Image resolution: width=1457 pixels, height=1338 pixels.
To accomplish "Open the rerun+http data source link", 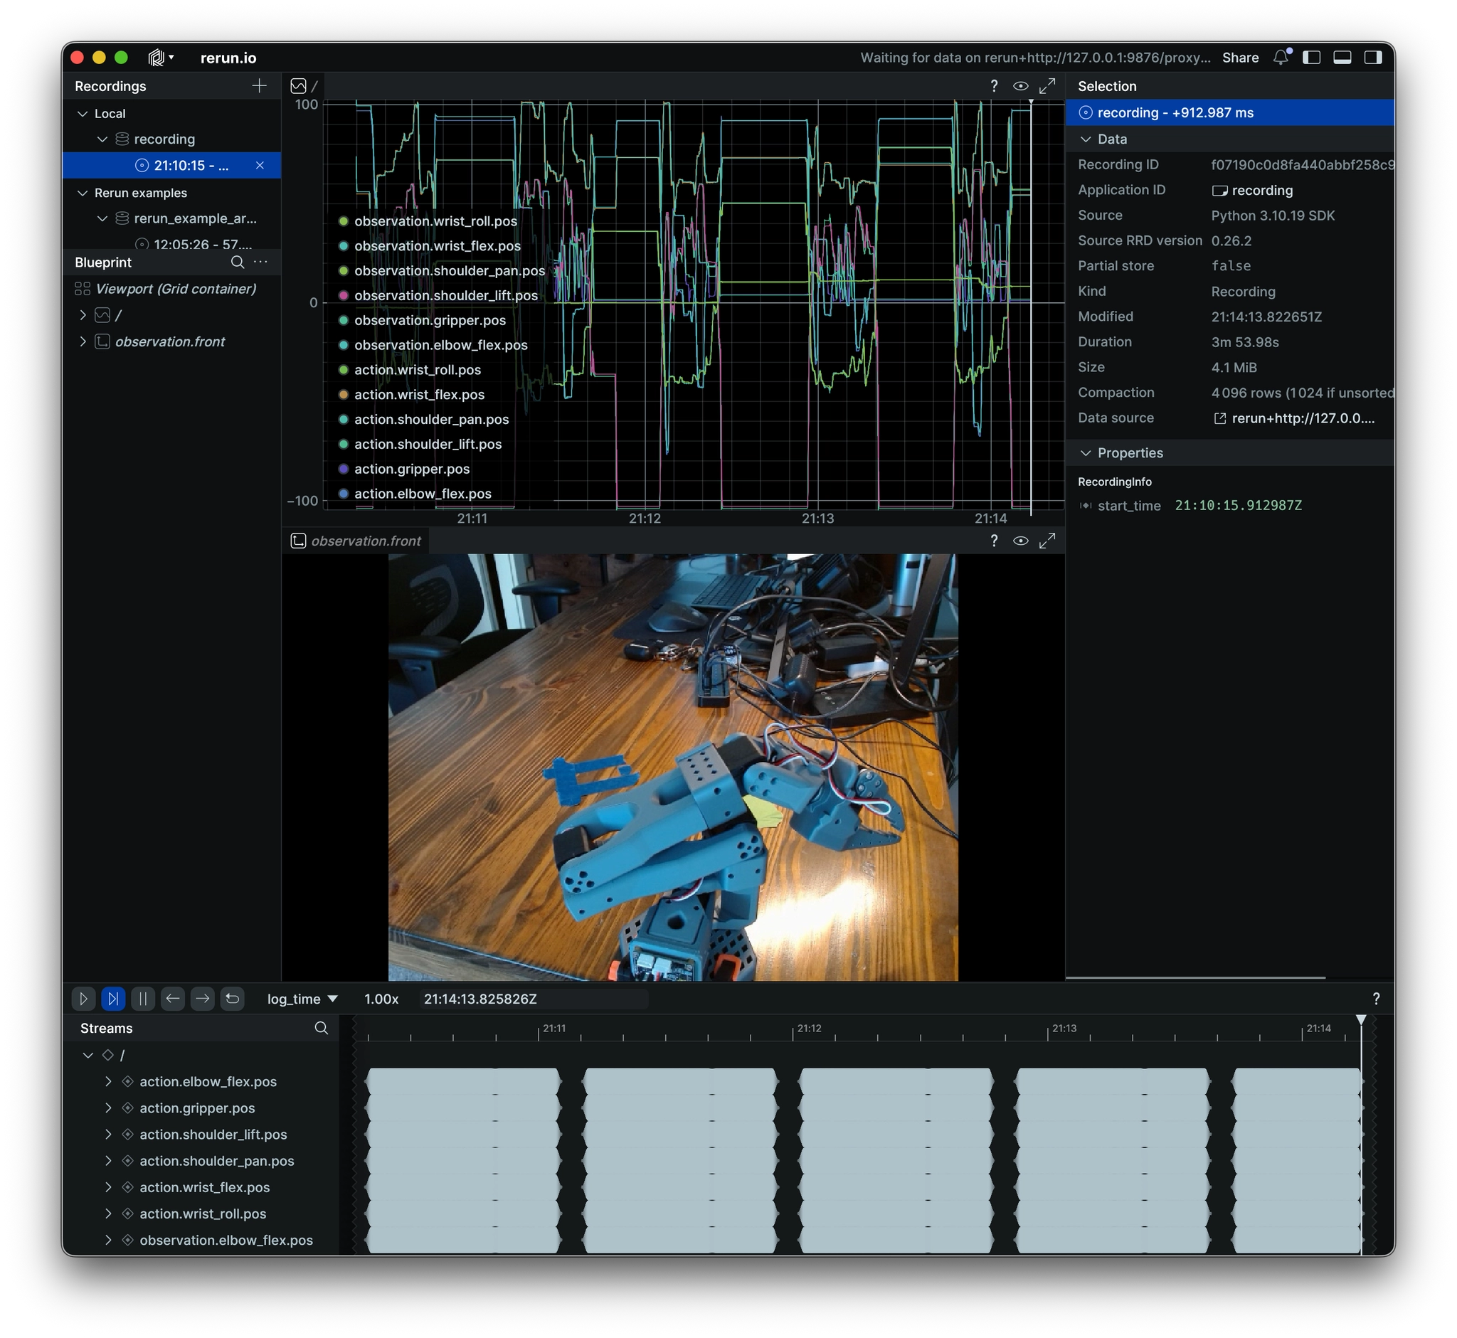I will (1295, 418).
